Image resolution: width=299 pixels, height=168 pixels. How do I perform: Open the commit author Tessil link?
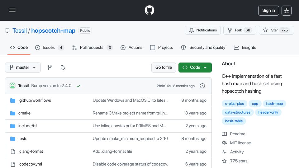click(x=23, y=86)
